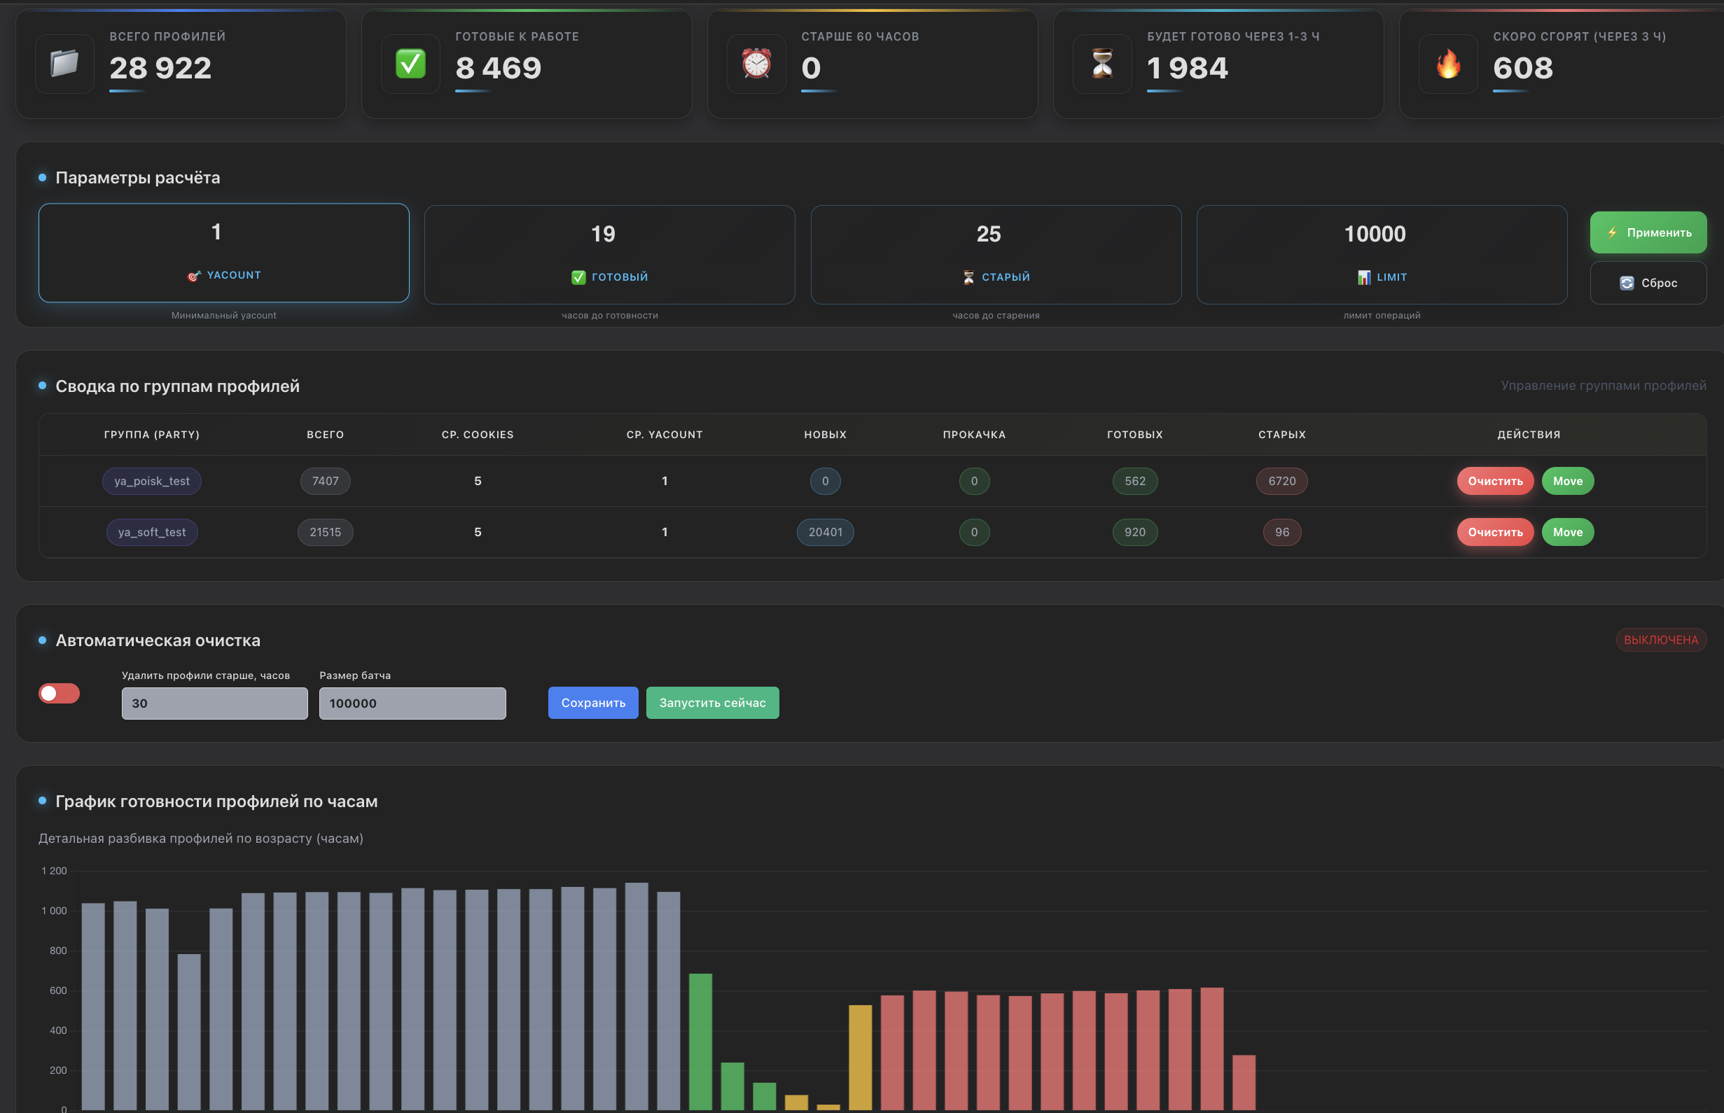Screen dimensions: 1724x1113
Task: Click the fire icon in Скоро сгорят card
Action: [1448, 64]
